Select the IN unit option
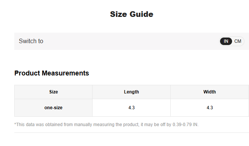 click(x=226, y=41)
